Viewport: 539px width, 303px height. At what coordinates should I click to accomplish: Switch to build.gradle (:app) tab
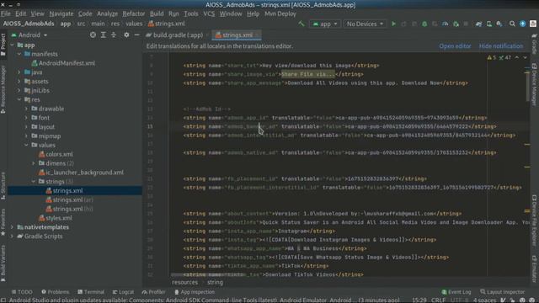174,35
